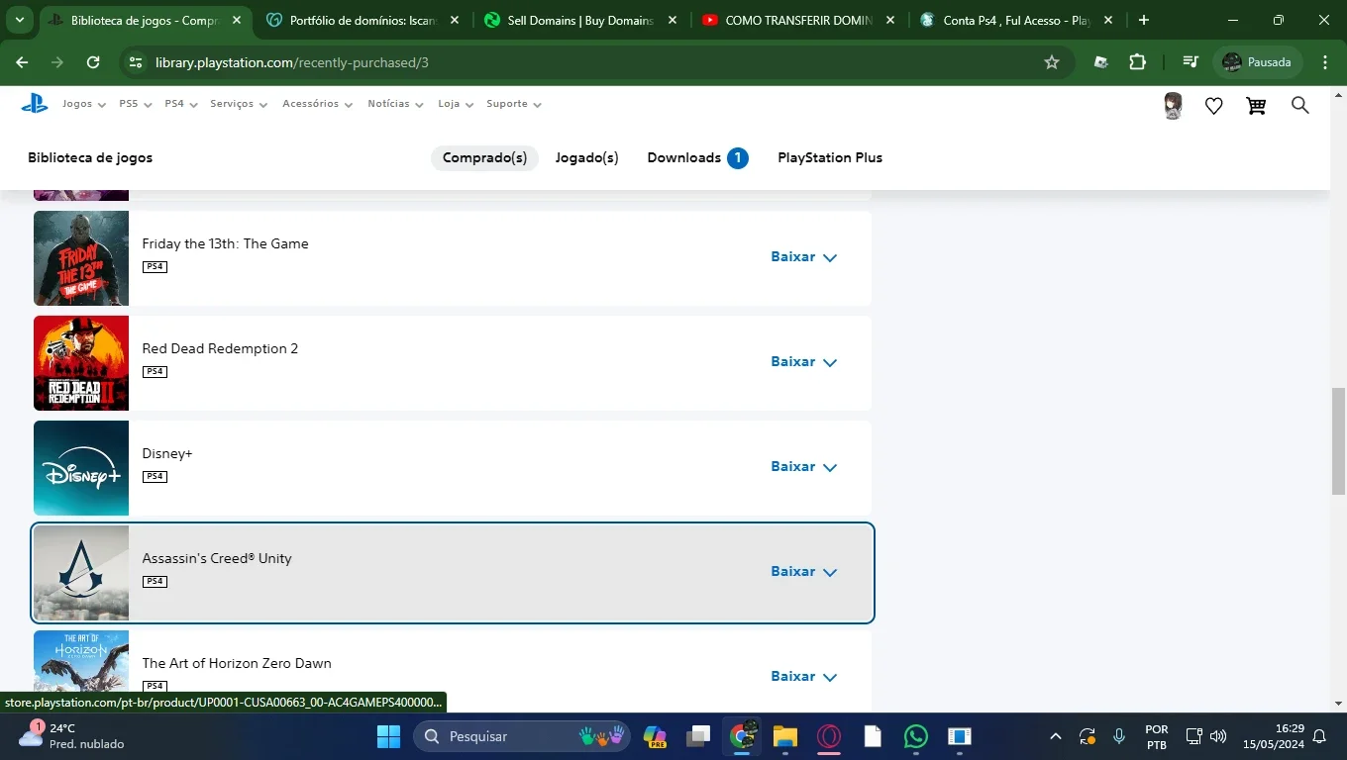Open the wishlist heart icon
1347x760 pixels.
pos(1214,106)
